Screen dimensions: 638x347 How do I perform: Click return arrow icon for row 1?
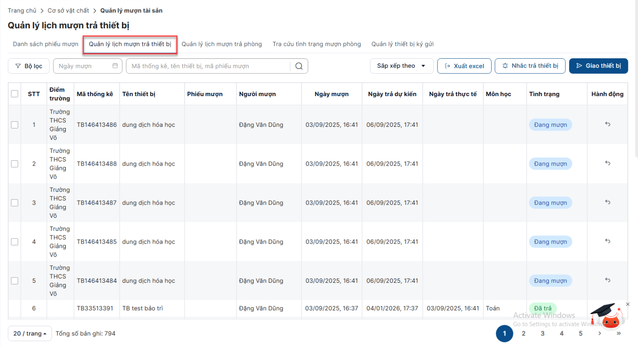(607, 124)
